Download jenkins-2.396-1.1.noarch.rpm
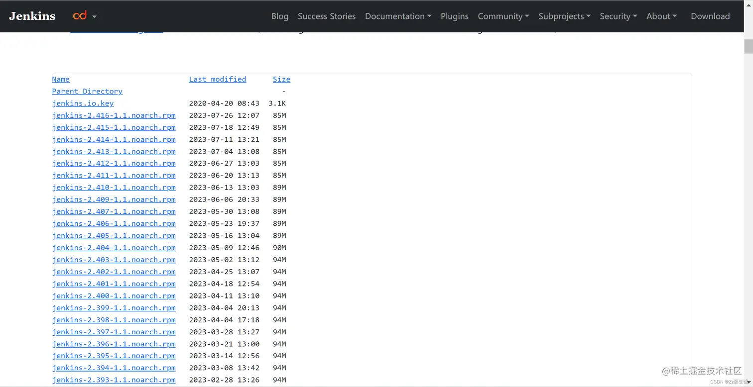753x387 pixels. coord(114,344)
